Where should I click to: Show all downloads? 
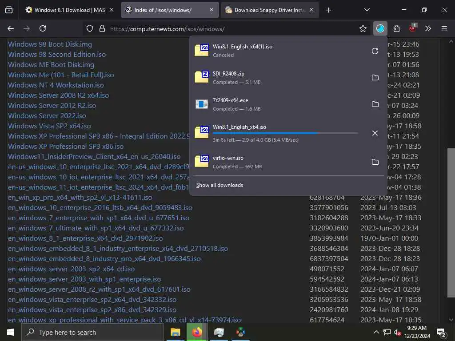click(x=220, y=185)
